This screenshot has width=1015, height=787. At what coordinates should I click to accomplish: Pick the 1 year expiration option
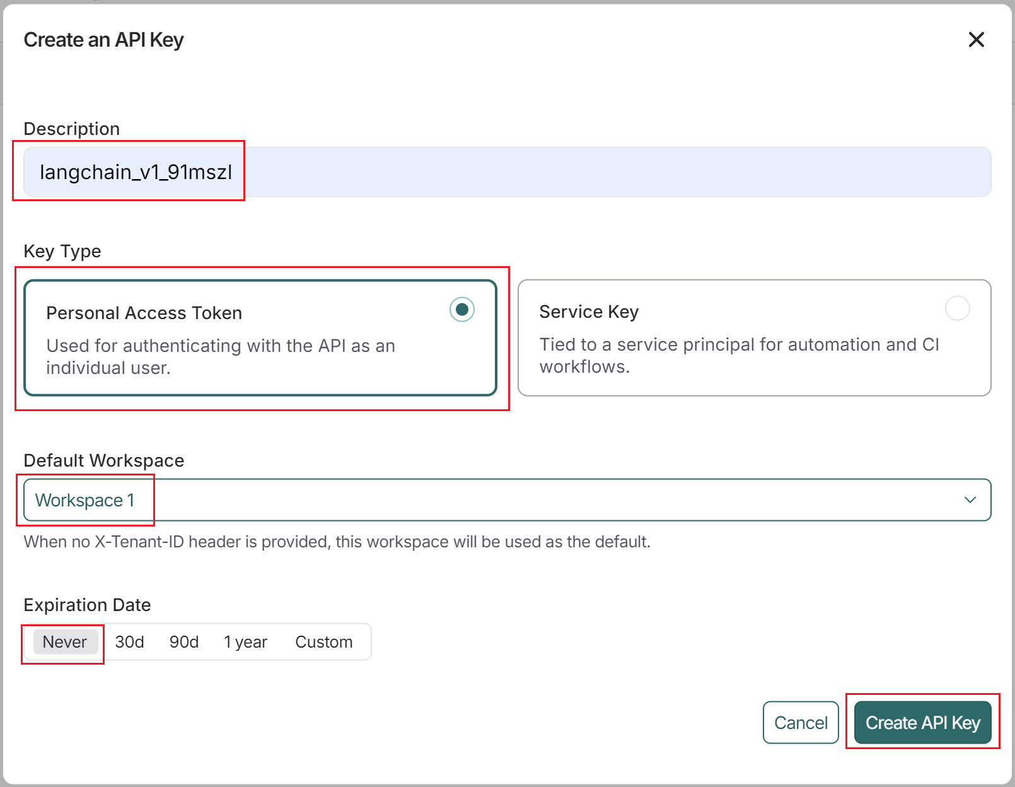(x=245, y=642)
